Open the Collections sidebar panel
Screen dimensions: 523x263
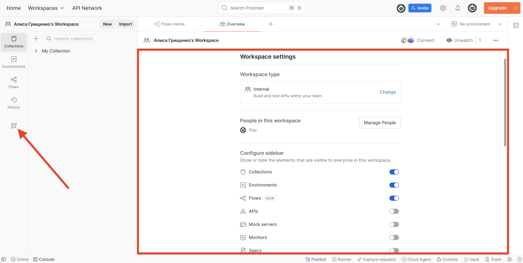(14, 42)
